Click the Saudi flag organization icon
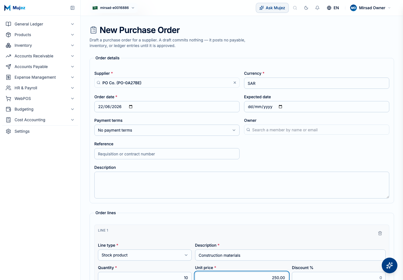This screenshot has height=280, width=403. tap(95, 8)
